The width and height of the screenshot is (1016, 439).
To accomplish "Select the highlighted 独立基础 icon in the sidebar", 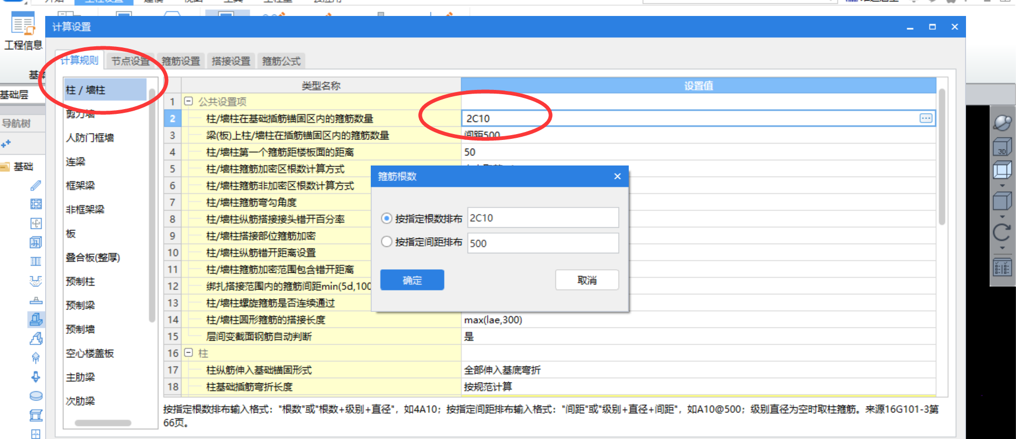I will pos(36,319).
